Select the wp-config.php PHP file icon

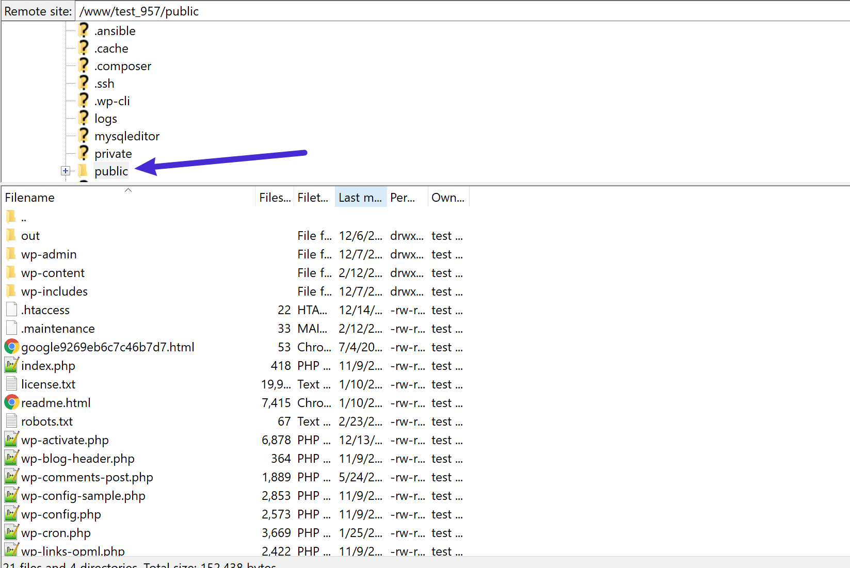[11, 513]
